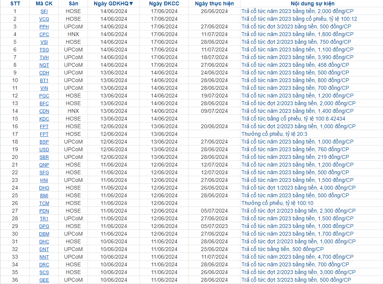
Task: Open the NNT stock code link
Action: (44, 257)
